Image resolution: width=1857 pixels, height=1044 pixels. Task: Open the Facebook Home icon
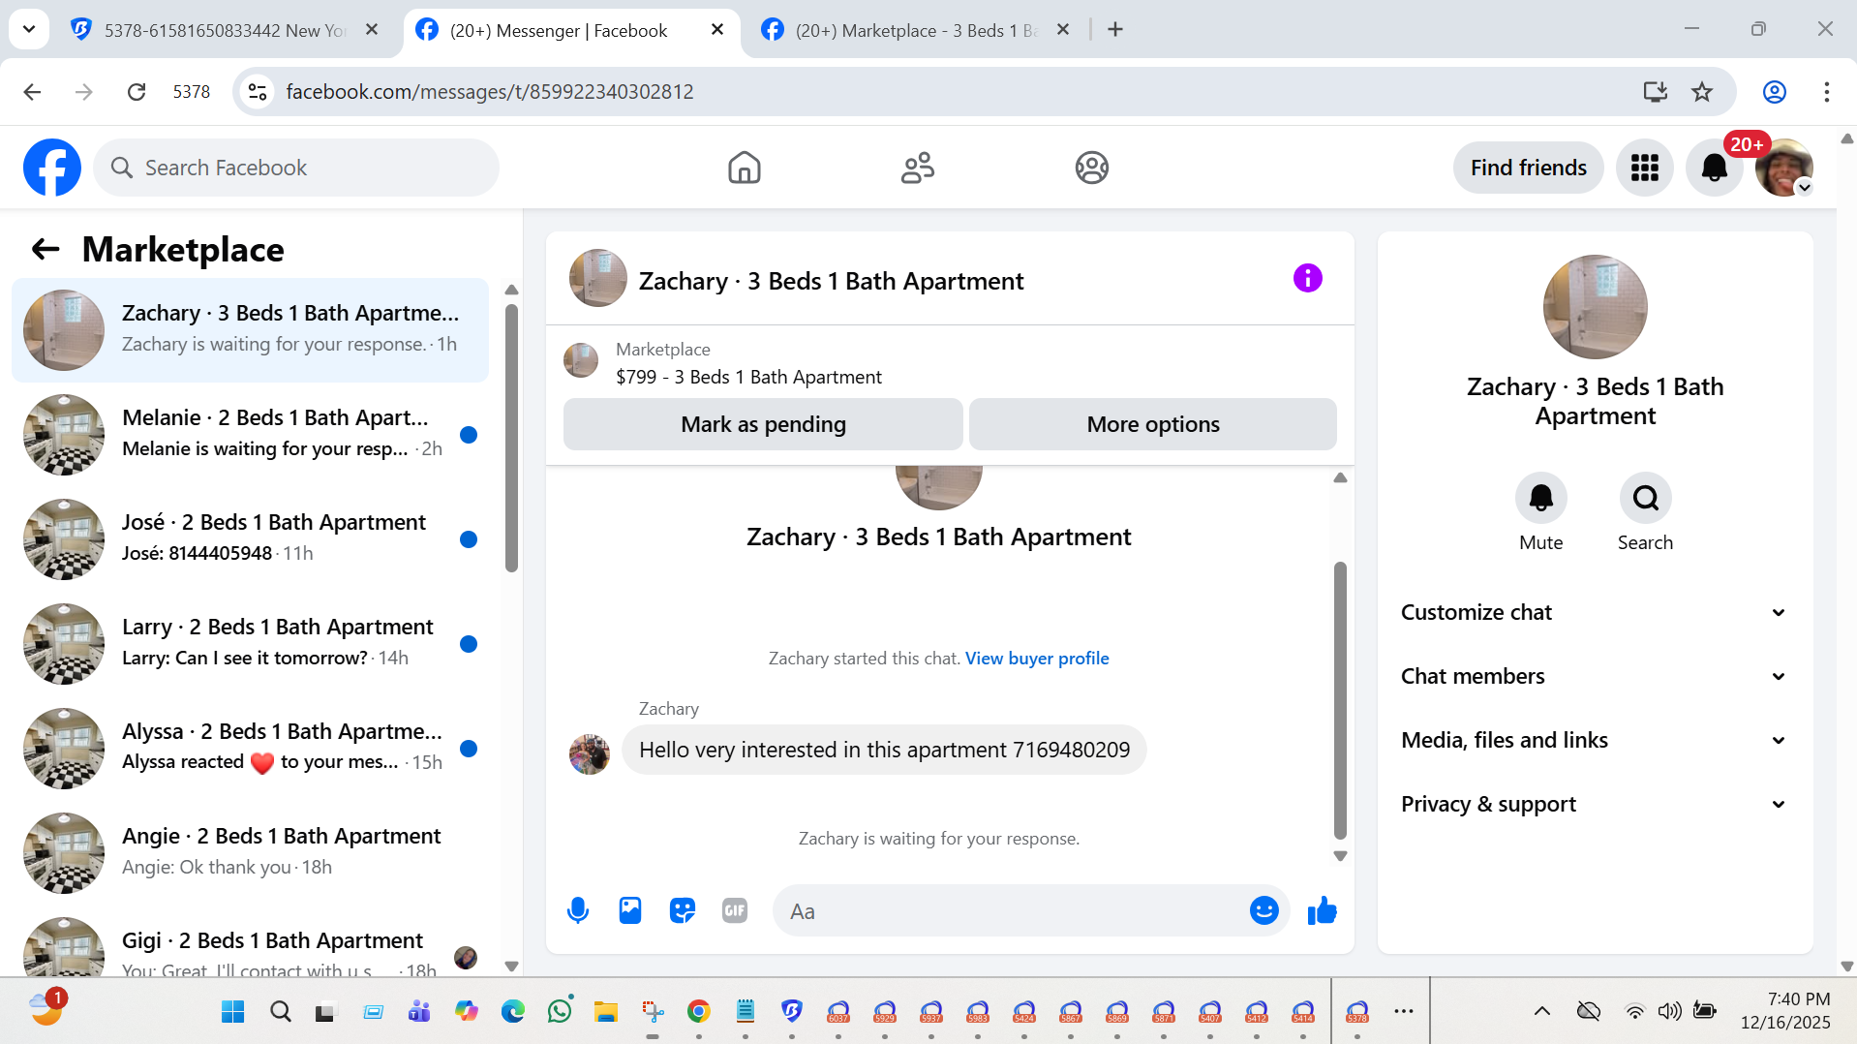744,168
